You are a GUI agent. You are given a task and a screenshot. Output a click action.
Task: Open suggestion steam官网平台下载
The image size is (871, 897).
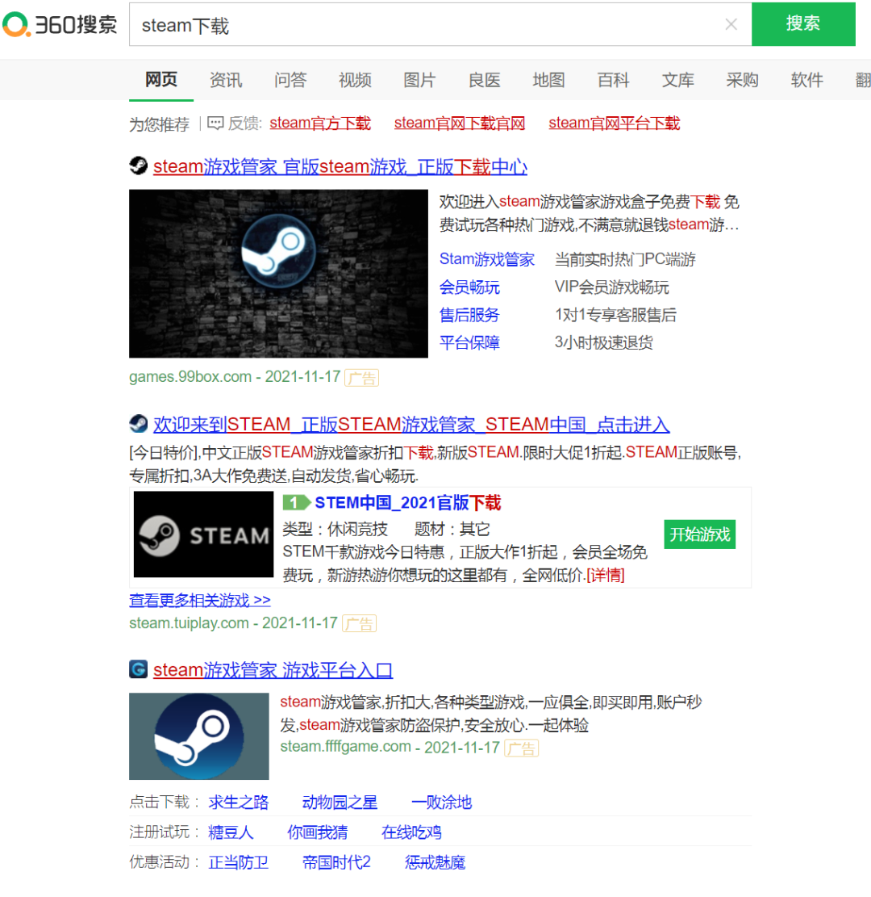[x=615, y=123]
